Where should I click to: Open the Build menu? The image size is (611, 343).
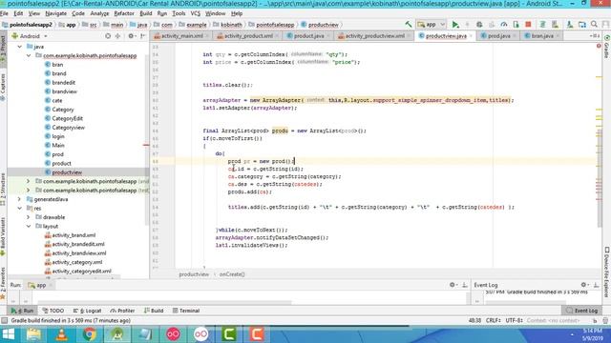tap(146, 13)
